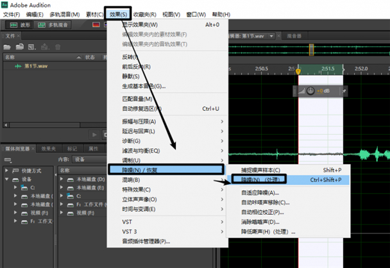Click the import file folder icon
390x268 pixels.
click(20, 47)
